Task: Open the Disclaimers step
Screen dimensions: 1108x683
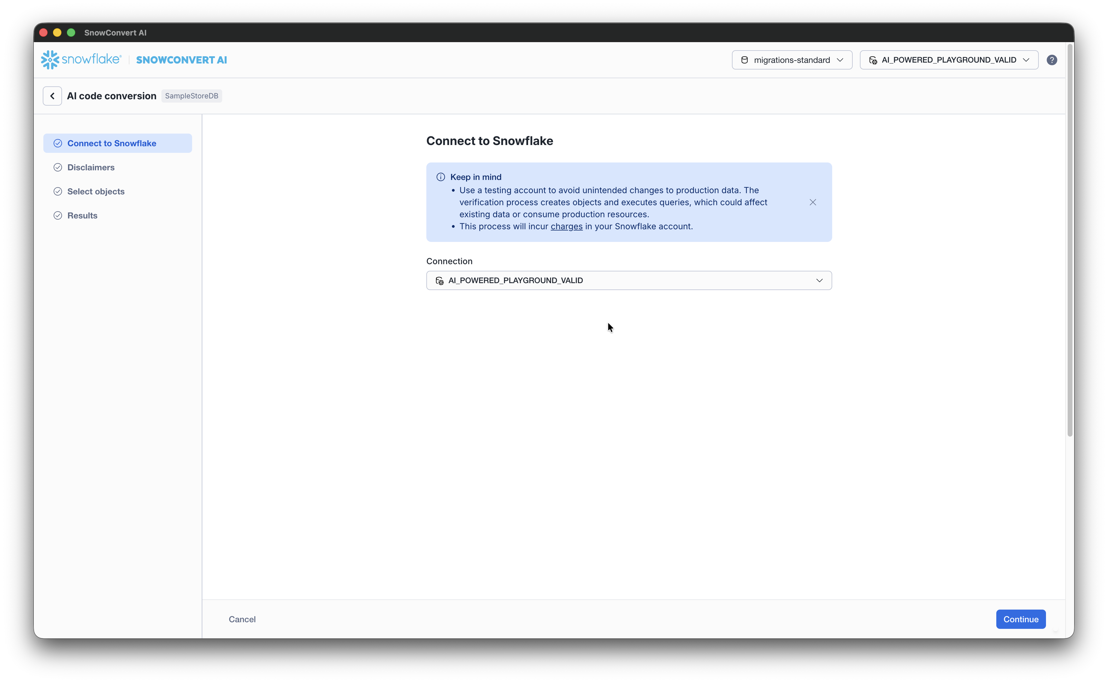Action: point(91,167)
